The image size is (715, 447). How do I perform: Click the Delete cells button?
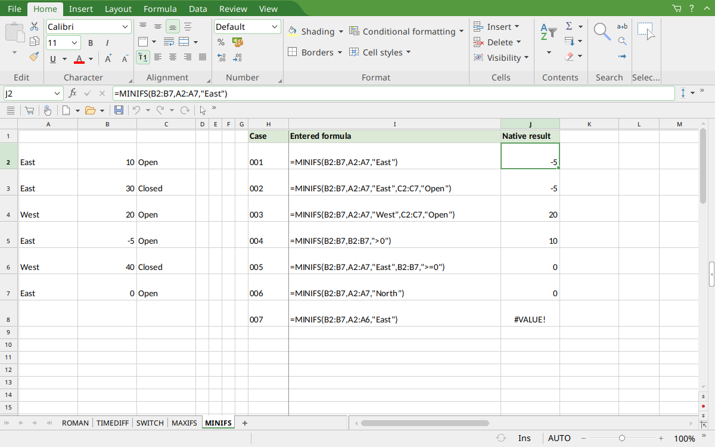(x=497, y=42)
